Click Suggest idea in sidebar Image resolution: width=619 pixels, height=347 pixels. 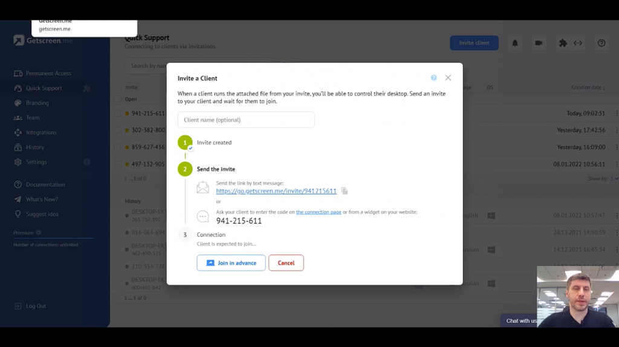(x=42, y=214)
